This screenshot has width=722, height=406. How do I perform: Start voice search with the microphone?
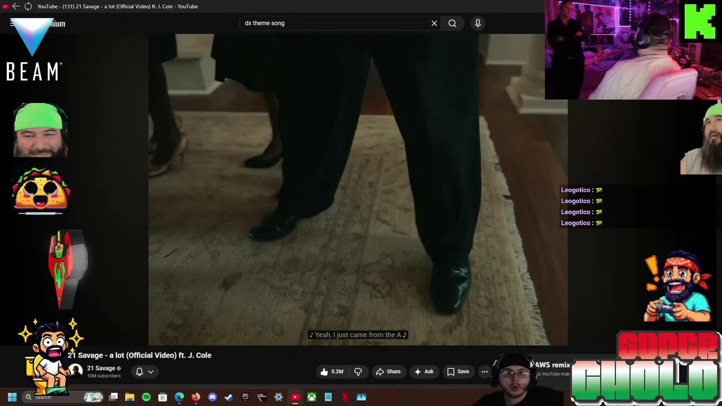(478, 23)
